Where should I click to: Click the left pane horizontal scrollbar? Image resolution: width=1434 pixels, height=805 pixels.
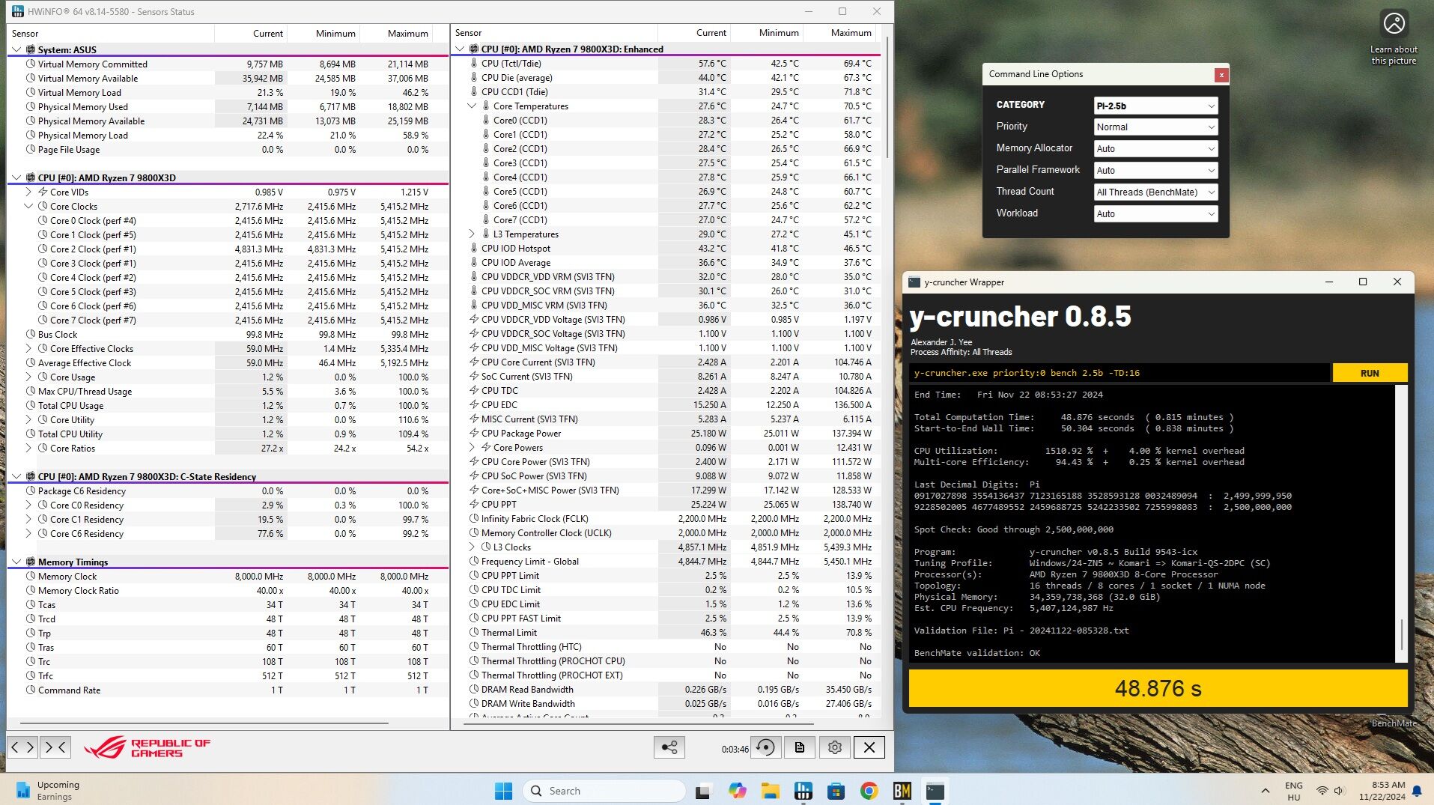pos(204,723)
